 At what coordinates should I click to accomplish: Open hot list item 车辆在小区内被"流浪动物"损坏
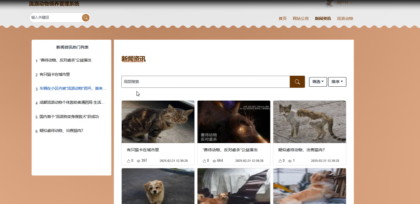click(73, 89)
